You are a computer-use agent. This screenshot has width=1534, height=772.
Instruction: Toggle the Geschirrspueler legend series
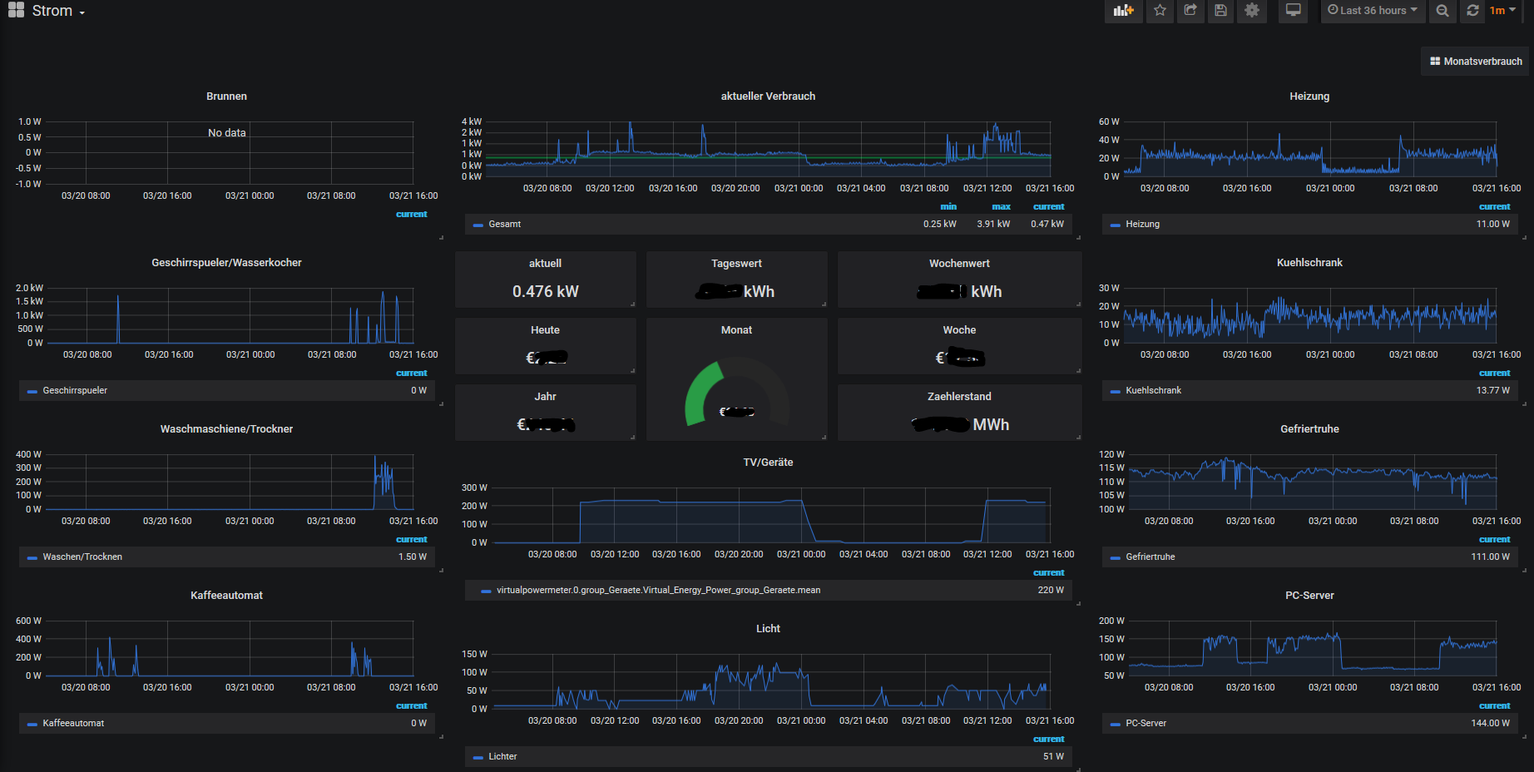75,390
